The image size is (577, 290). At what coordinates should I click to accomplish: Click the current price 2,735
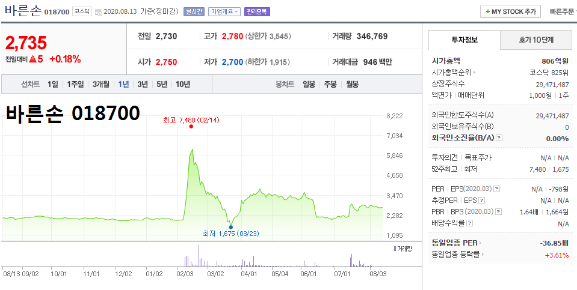click(26, 43)
